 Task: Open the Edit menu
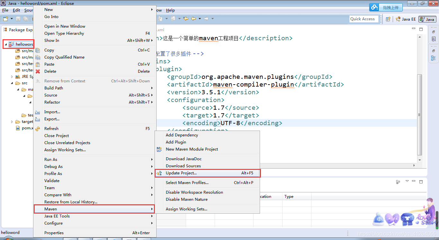click(x=16, y=10)
